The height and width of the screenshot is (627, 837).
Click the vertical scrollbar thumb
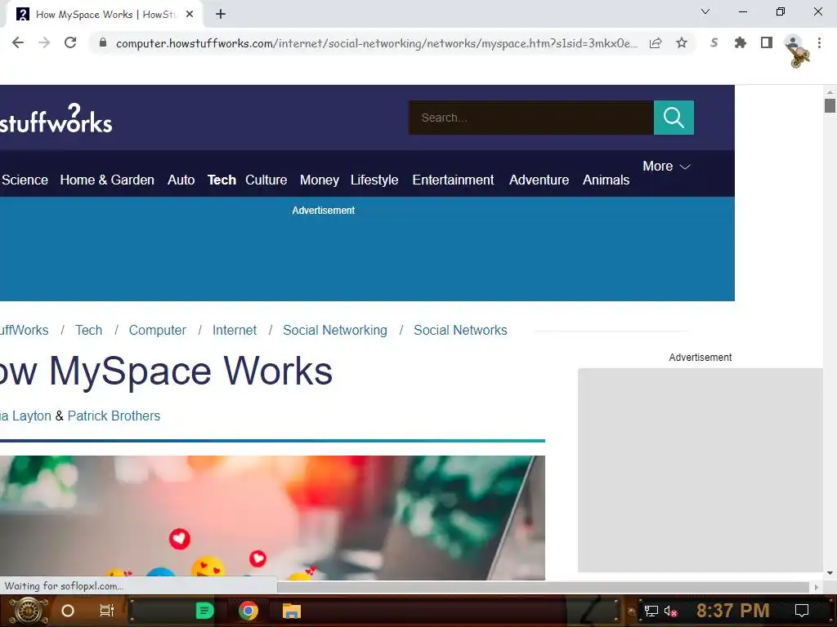(x=830, y=105)
